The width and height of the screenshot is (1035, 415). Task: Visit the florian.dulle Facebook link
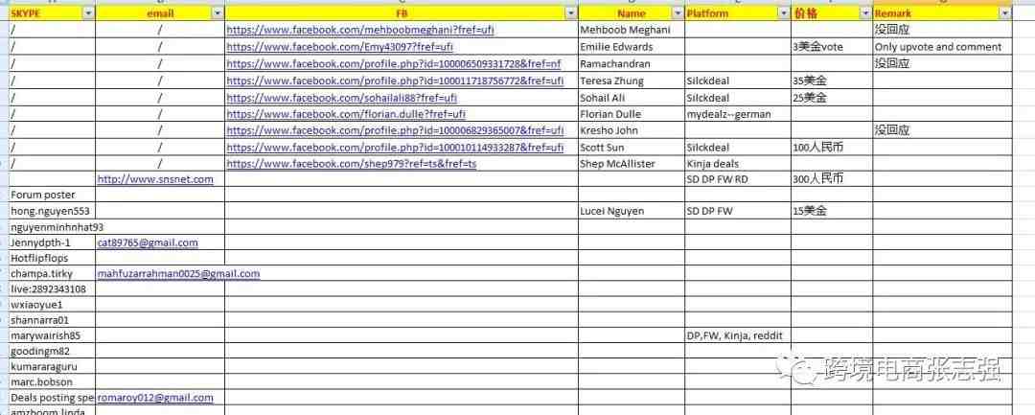pyautogui.click(x=346, y=114)
